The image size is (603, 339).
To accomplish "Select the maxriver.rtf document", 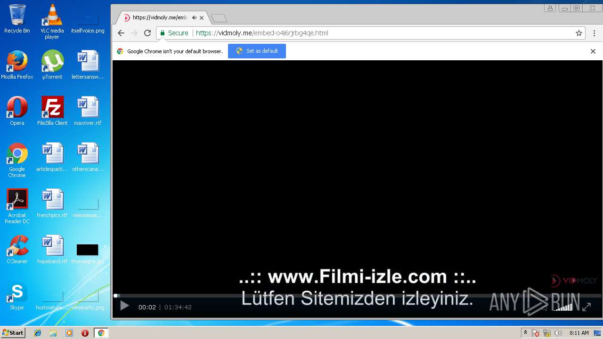I will pyautogui.click(x=88, y=111).
